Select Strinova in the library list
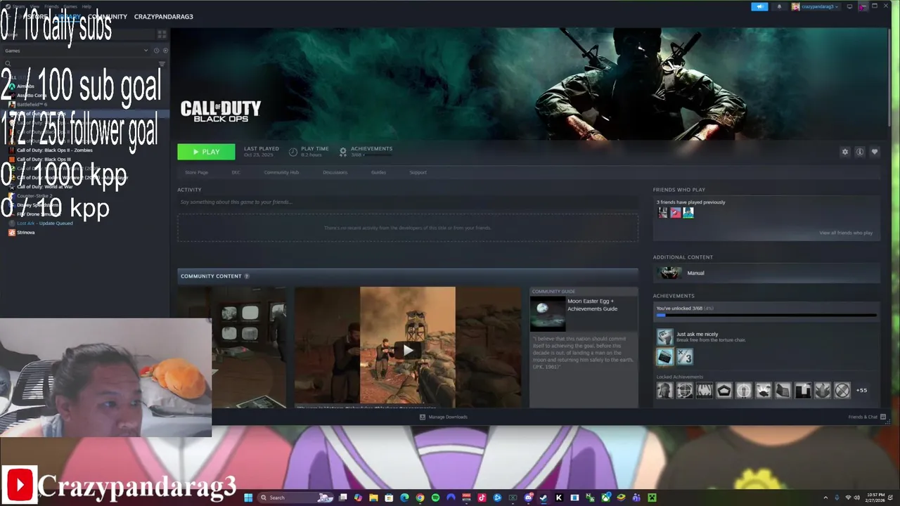 point(21,233)
